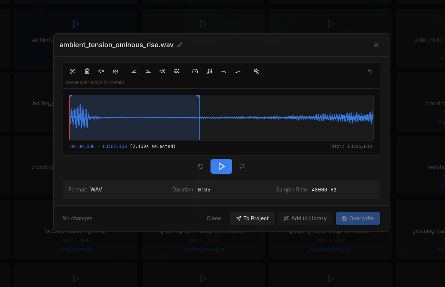This screenshot has height=287, width=445.
Task: Play the ambient_tension_ominous_rise.wav preview
Action: (x=221, y=166)
